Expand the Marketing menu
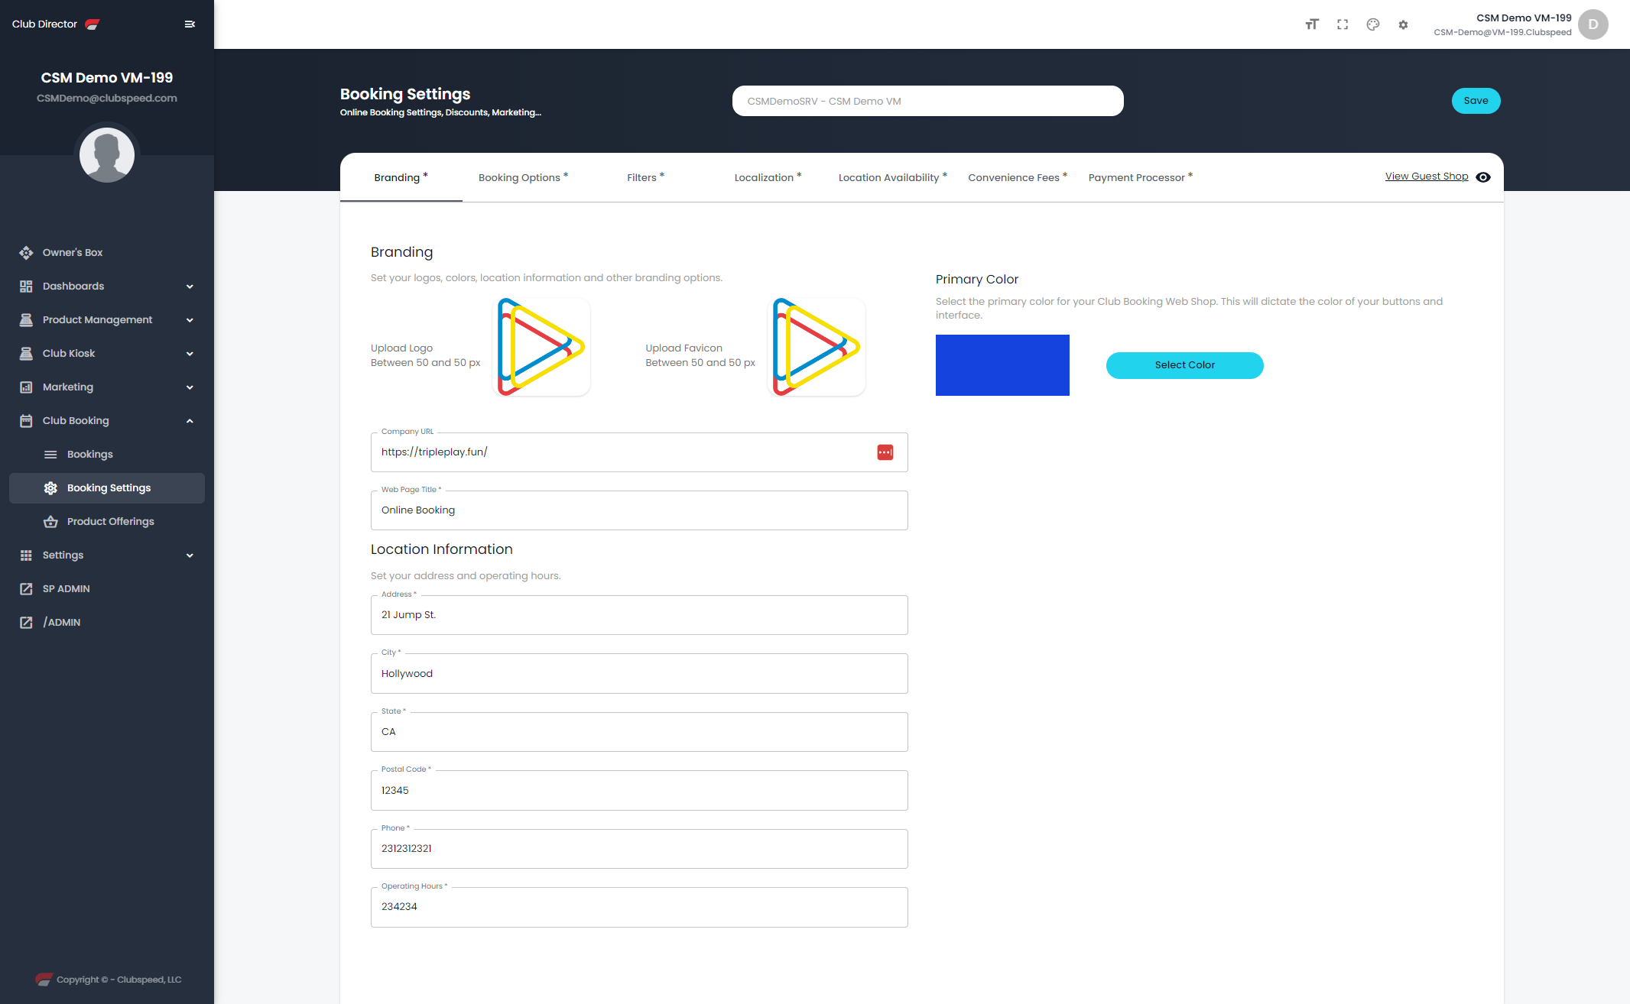 click(107, 387)
